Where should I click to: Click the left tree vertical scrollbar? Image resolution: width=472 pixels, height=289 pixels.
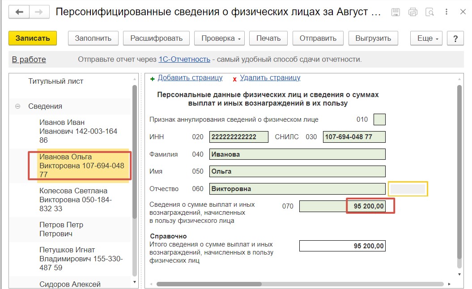[135, 152]
